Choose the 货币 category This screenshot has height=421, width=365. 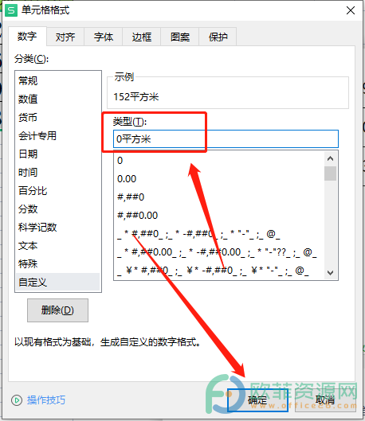58,117
